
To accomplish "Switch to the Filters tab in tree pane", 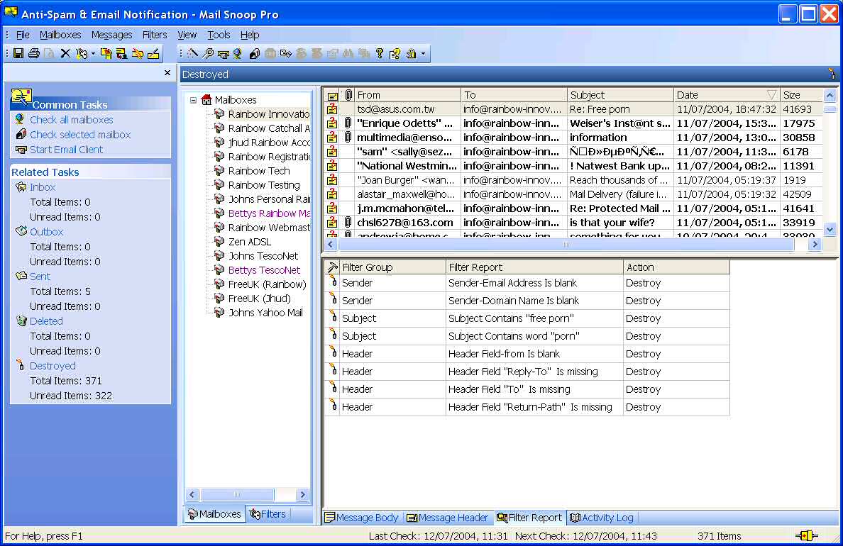I will tap(268, 514).
